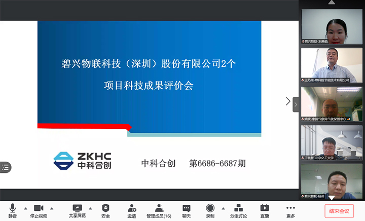Screen dimensions: 365x221
Task: Open 管理成员(16) participants panel
Action: click(x=159, y=211)
